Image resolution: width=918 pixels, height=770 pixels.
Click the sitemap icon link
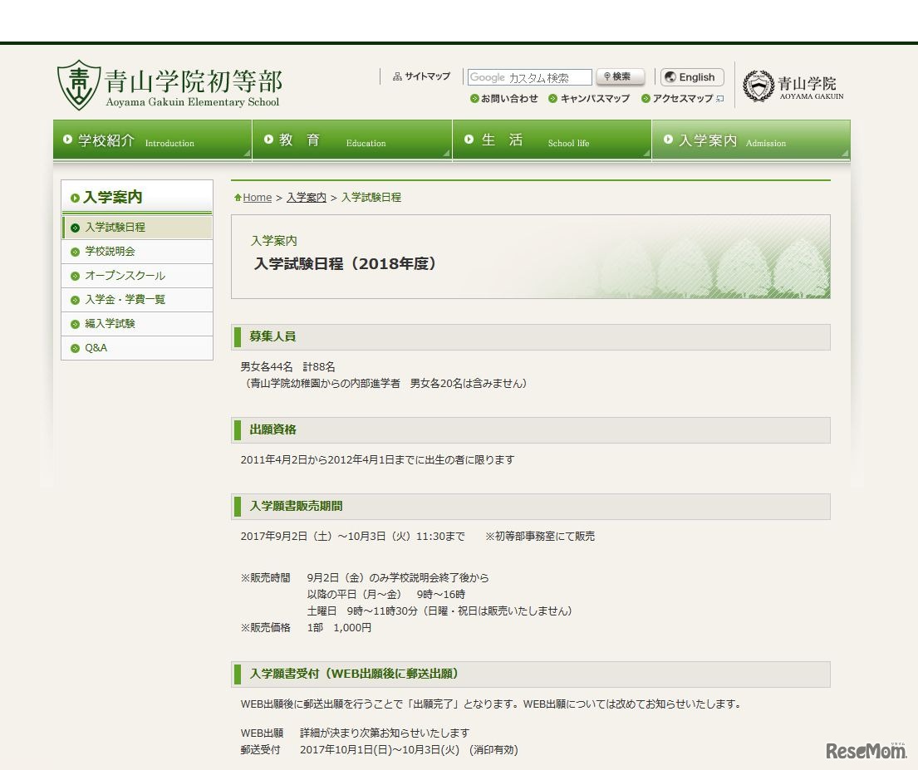tap(397, 77)
